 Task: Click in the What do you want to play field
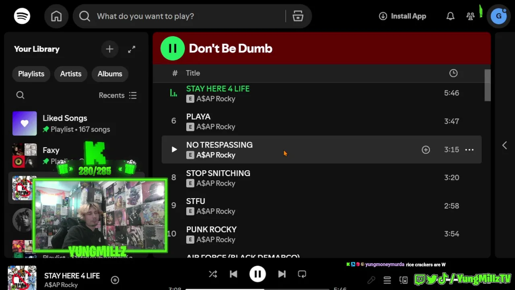(189, 16)
